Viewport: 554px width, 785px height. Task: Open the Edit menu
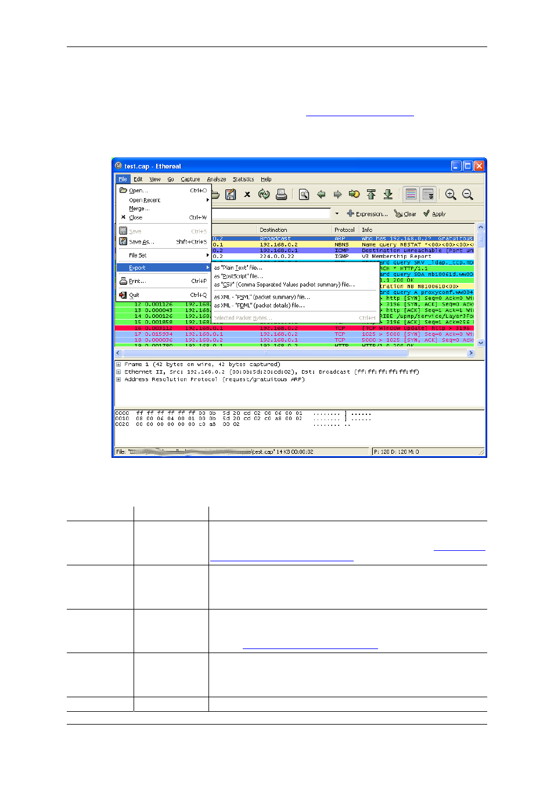138,179
